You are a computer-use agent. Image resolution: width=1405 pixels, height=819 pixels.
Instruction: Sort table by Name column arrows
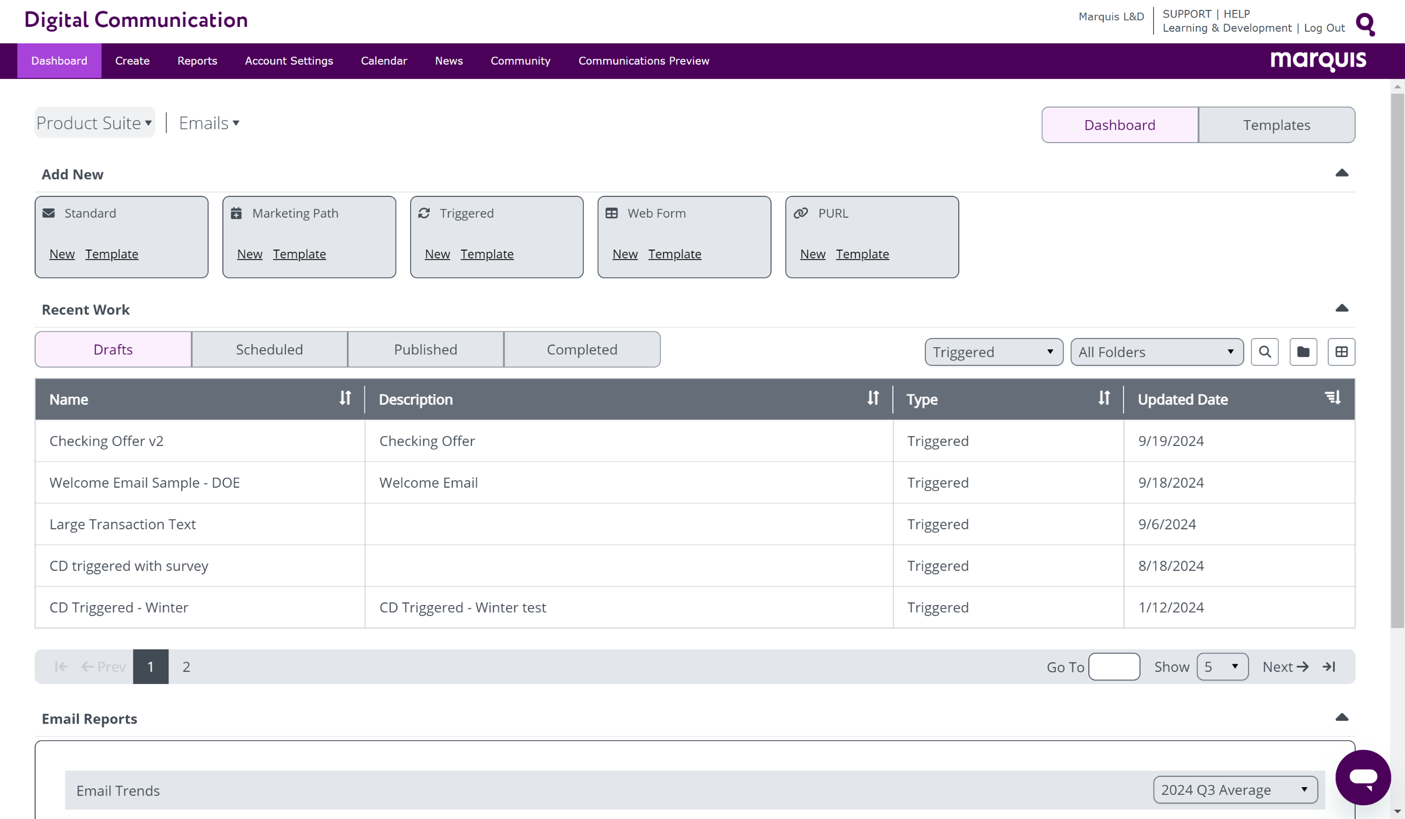[345, 398]
